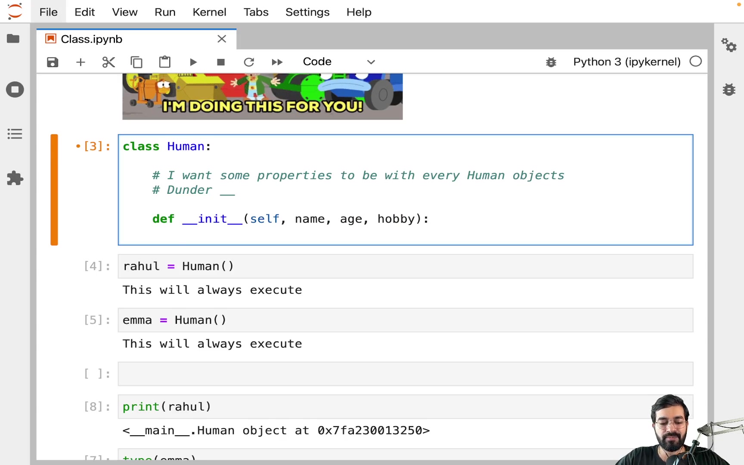The height and width of the screenshot is (465, 744).
Task: Open Running Terminals and Kernels panel
Action: click(x=15, y=90)
